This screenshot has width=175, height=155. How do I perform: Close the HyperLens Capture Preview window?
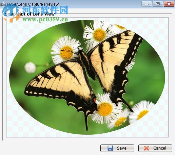pyautogui.click(x=169, y=4)
